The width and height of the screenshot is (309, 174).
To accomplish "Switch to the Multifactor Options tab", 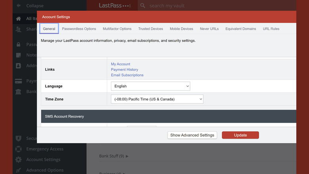I will coord(117,29).
